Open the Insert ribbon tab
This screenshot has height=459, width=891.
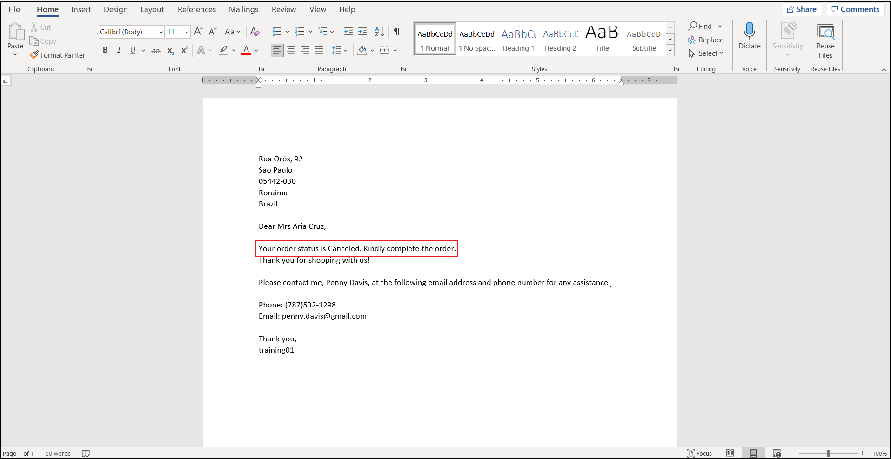pos(81,9)
